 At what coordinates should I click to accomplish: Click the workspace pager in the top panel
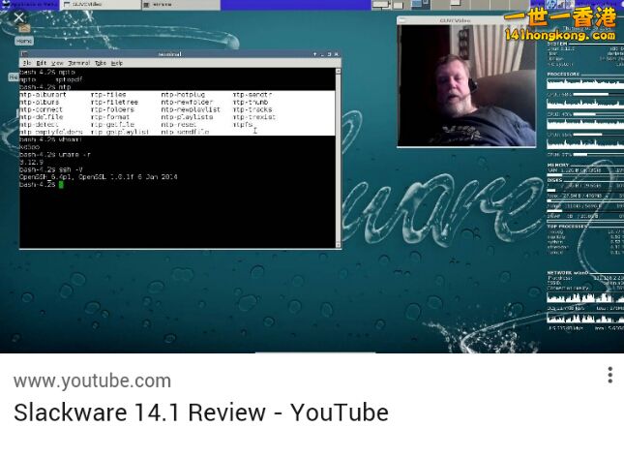(450, 5)
